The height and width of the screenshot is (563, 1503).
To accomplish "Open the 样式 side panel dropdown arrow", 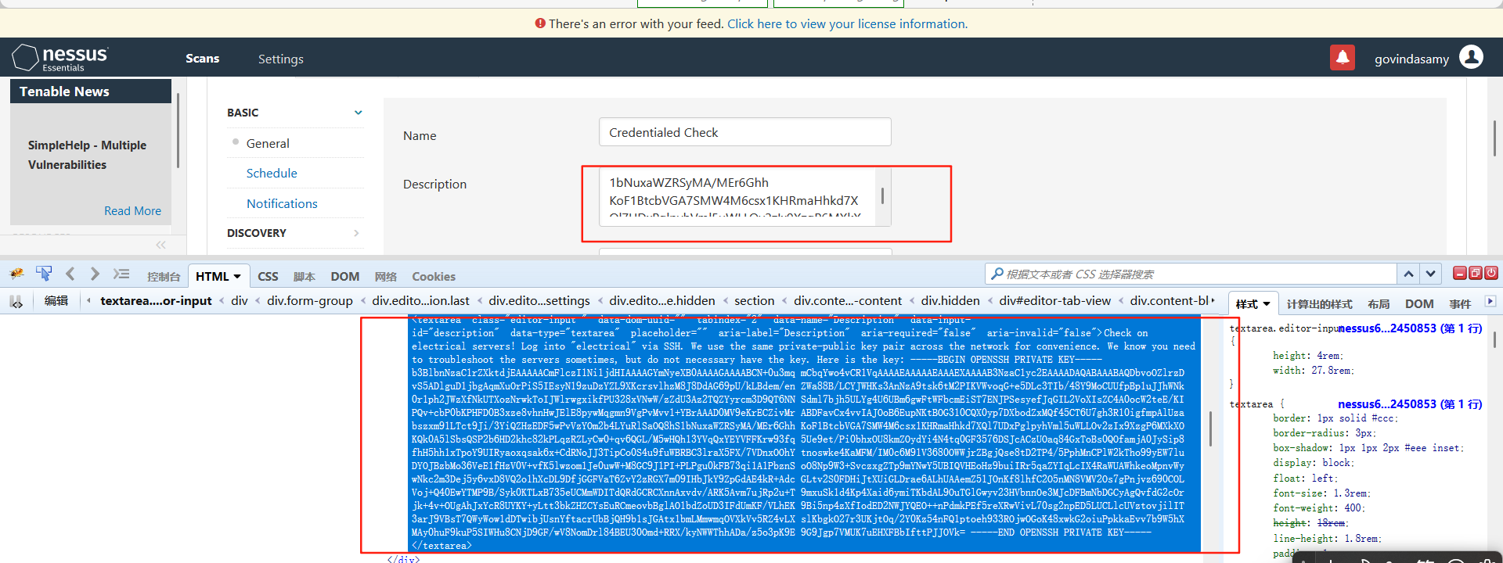I will 1267,304.
